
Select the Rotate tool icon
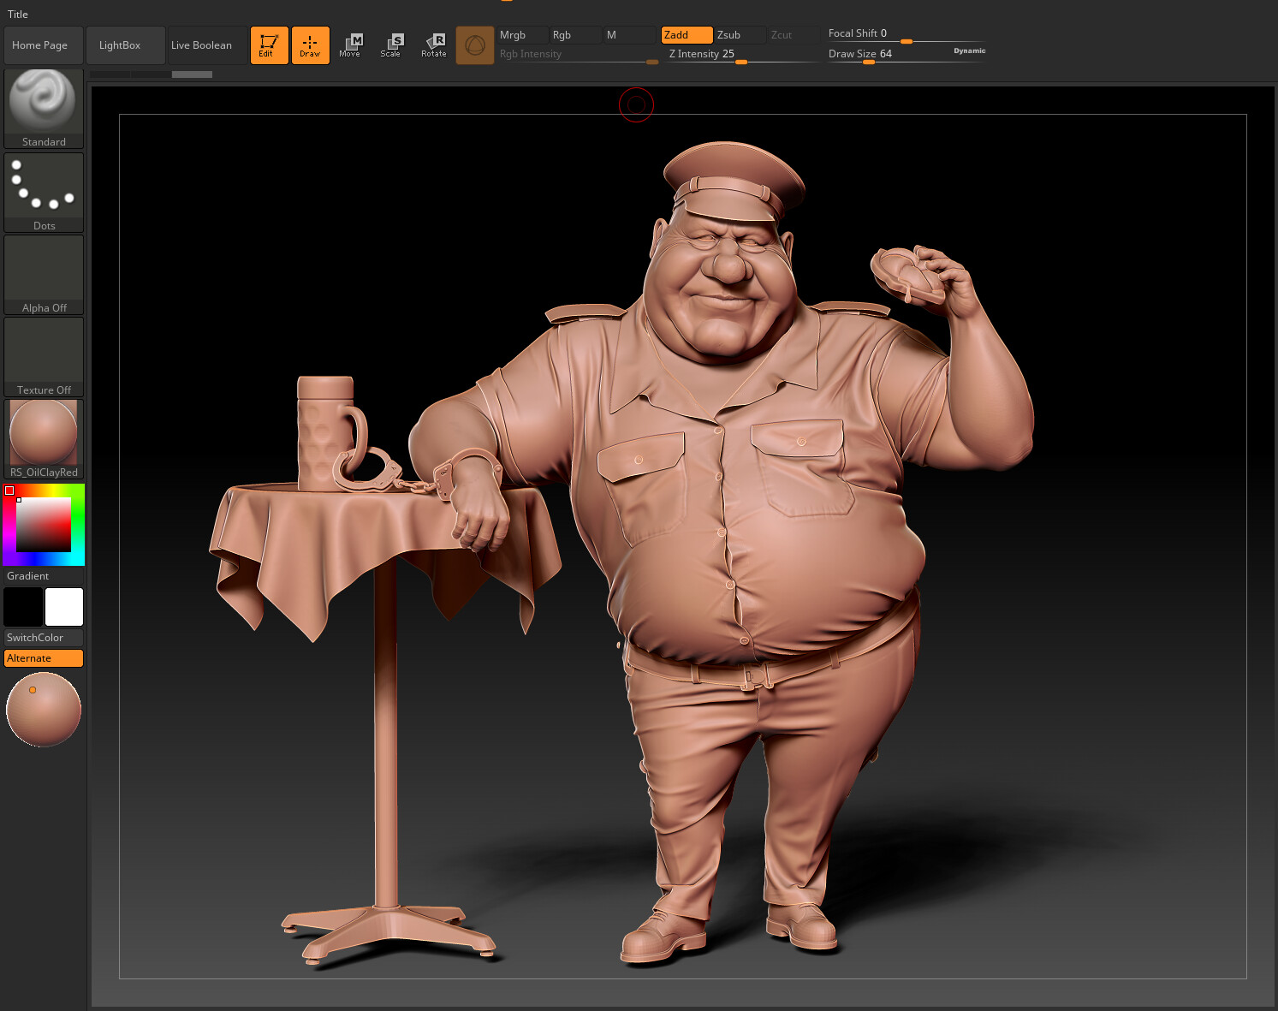433,45
